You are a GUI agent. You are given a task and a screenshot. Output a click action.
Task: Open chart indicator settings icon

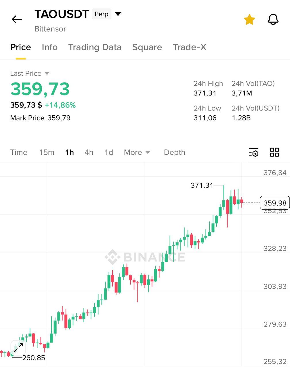253,152
